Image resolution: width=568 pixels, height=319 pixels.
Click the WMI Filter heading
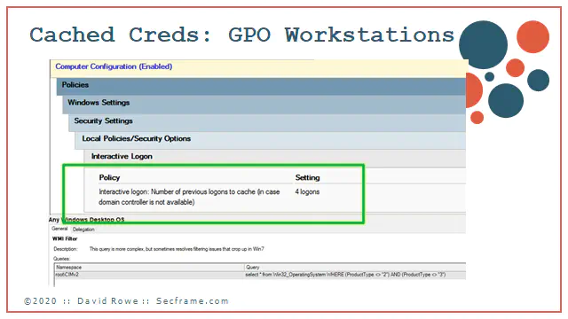tap(65, 238)
